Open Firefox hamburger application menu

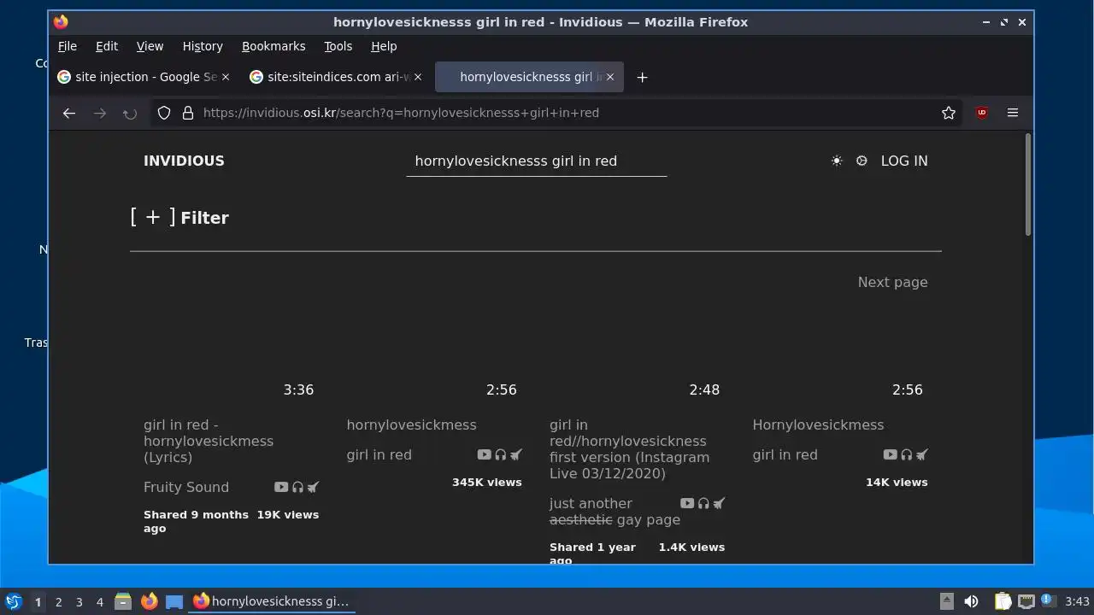click(x=1013, y=113)
